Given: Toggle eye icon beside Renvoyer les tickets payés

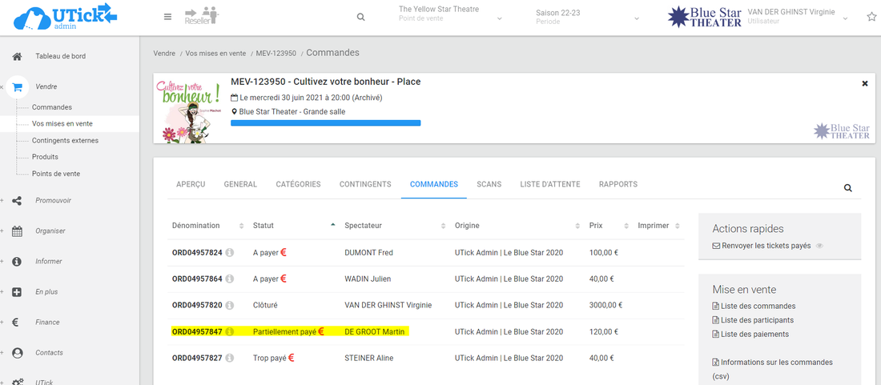Looking at the screenshot, I should pyautogui.click(x=819, y=247).
